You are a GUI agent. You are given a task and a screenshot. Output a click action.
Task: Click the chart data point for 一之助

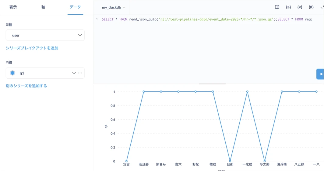[247, 92]
